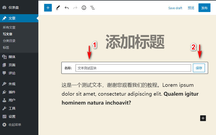Click the test paragraph starting 这是一个测试文本
This screenshot has width=216, height=135.
coord(130,94)
